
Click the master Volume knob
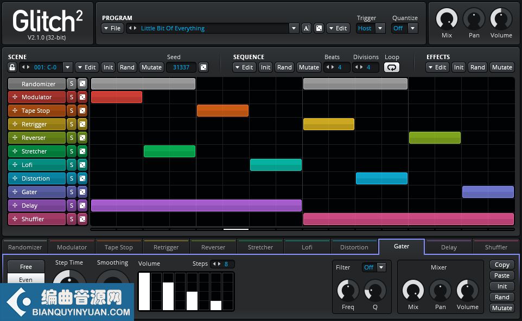[501, 20]
